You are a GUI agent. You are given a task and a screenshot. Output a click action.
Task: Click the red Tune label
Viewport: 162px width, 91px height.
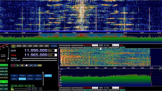click(13, 55)
